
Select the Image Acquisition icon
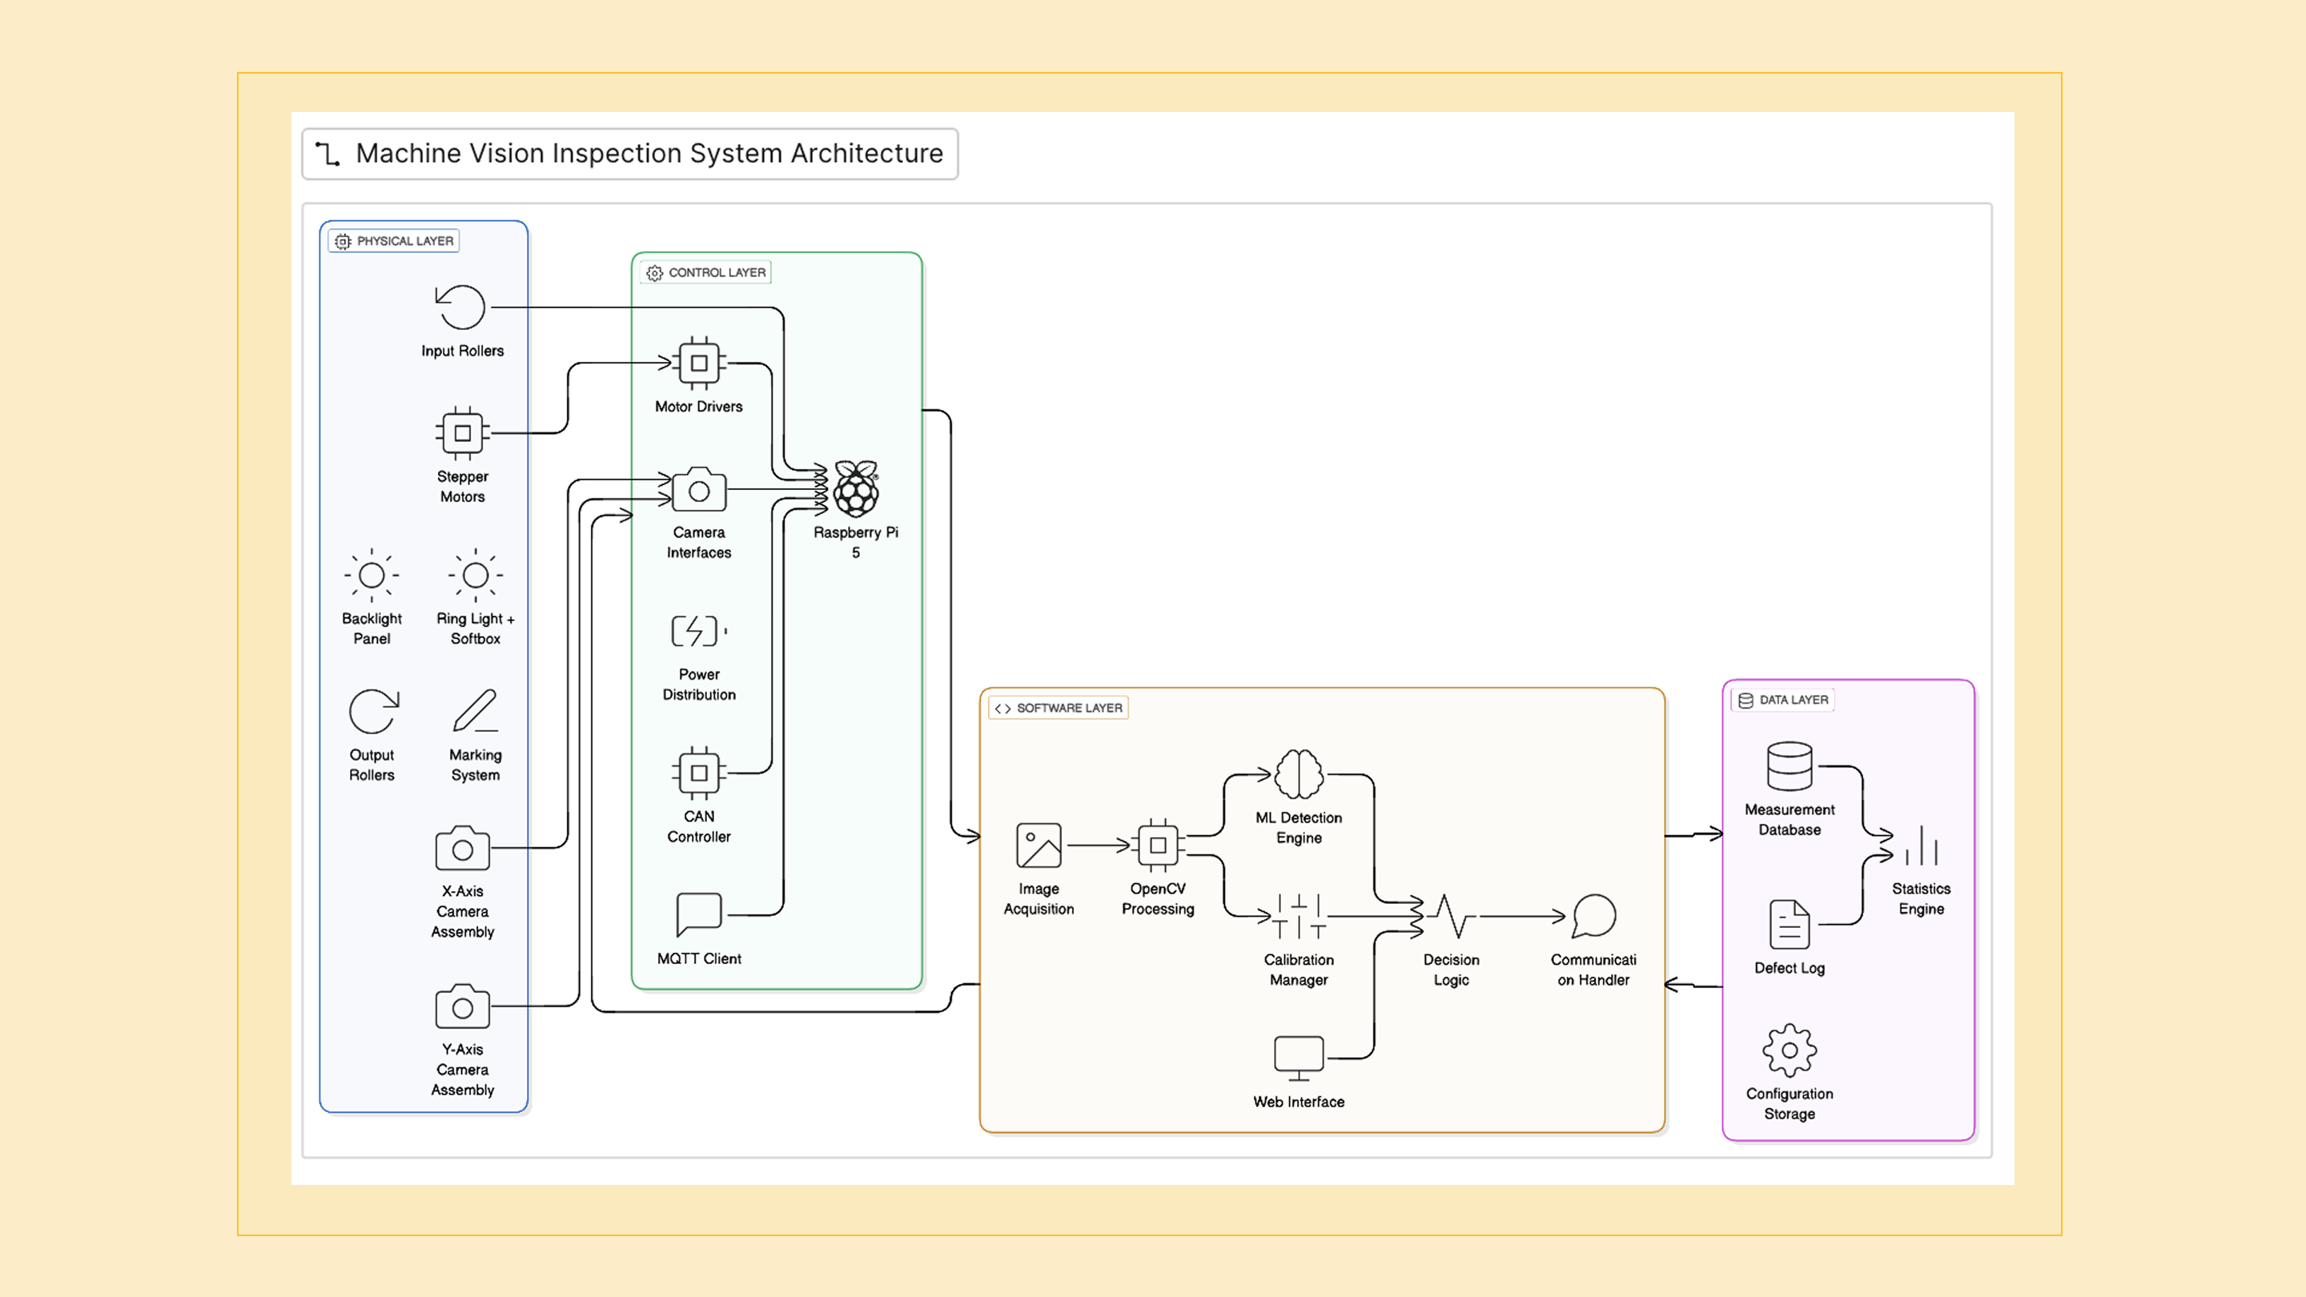[1039, 843]
